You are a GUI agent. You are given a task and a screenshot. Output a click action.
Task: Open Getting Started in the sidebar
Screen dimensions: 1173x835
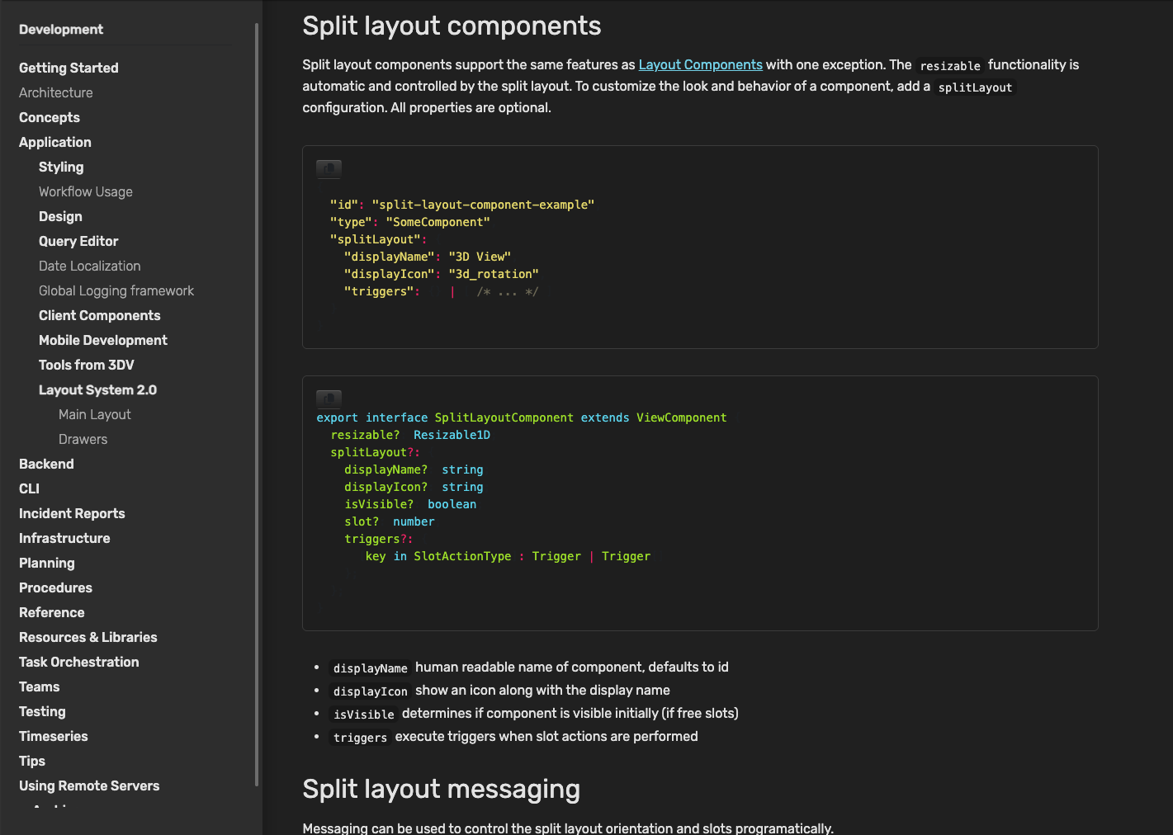click(x=69, y=68)
